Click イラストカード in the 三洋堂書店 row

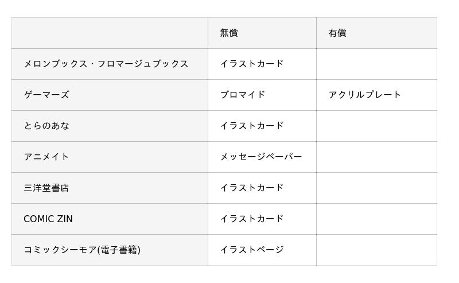[252, 188]
